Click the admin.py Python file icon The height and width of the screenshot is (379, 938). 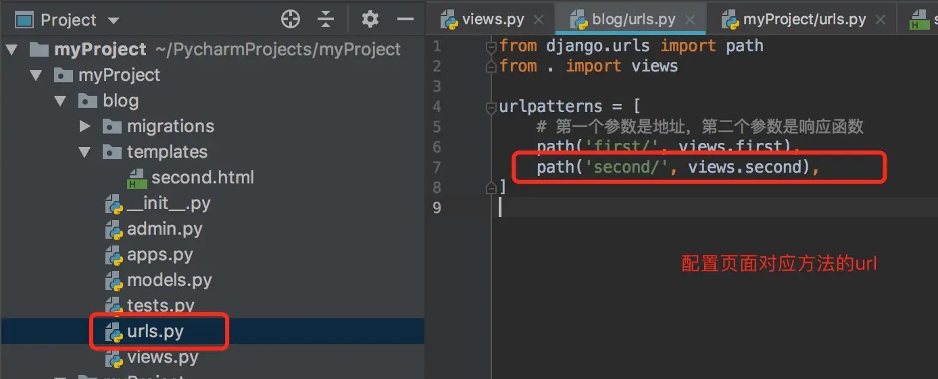tap(114, 230)
